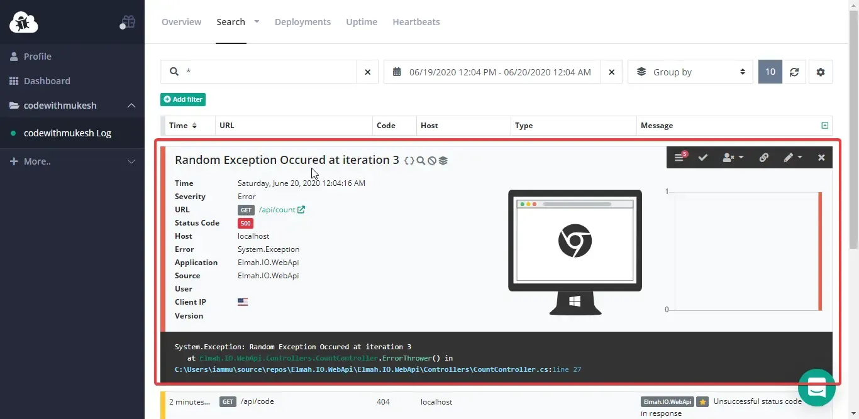Open the Uptime tab
This screenshot has height=419, width=859.
point(361,22)
